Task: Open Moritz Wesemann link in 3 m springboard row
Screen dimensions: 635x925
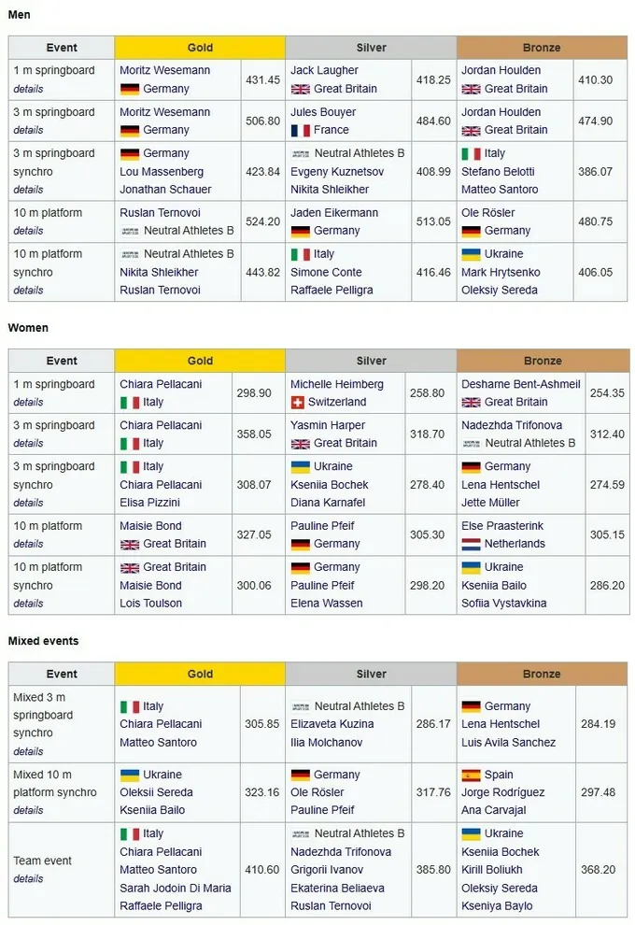Action: [x=164, y=112]
